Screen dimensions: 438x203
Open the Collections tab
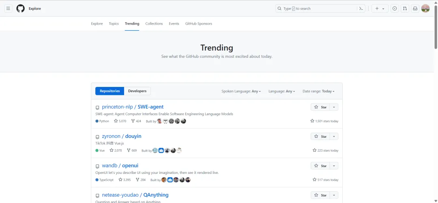(154, 24)
